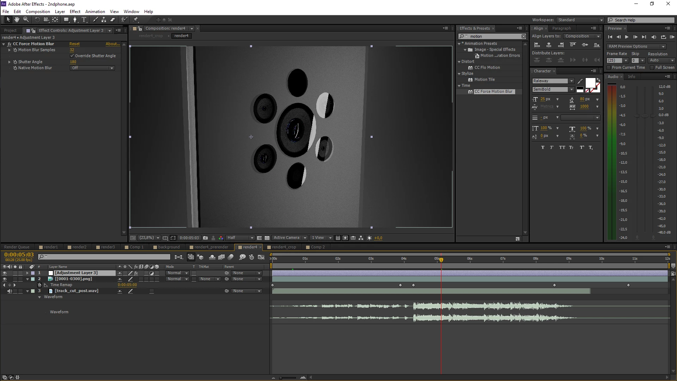
Task: Open Native Motion Blur dropdown
Action: [92, 68]
